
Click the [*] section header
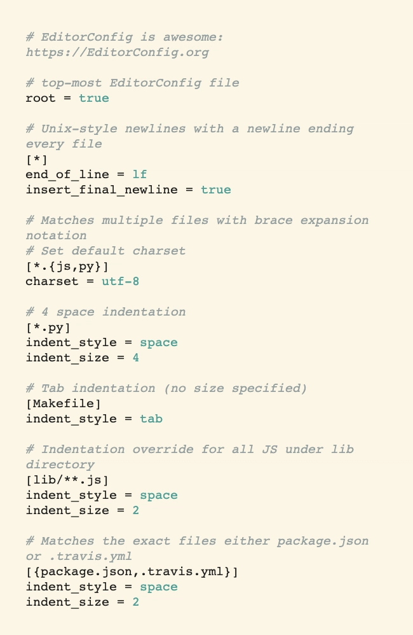click(37, 160)
